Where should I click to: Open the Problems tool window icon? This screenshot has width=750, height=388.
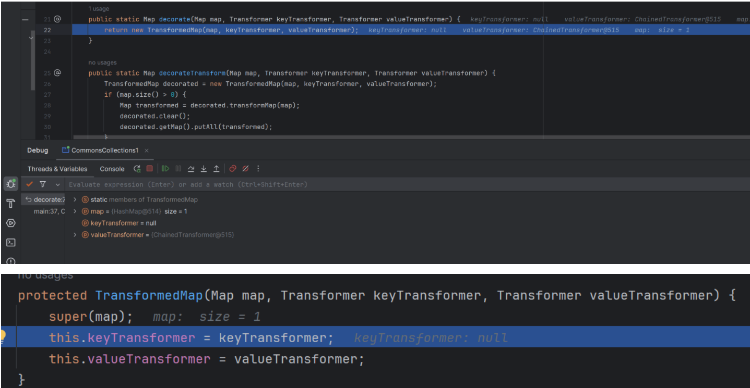point(10,261)
